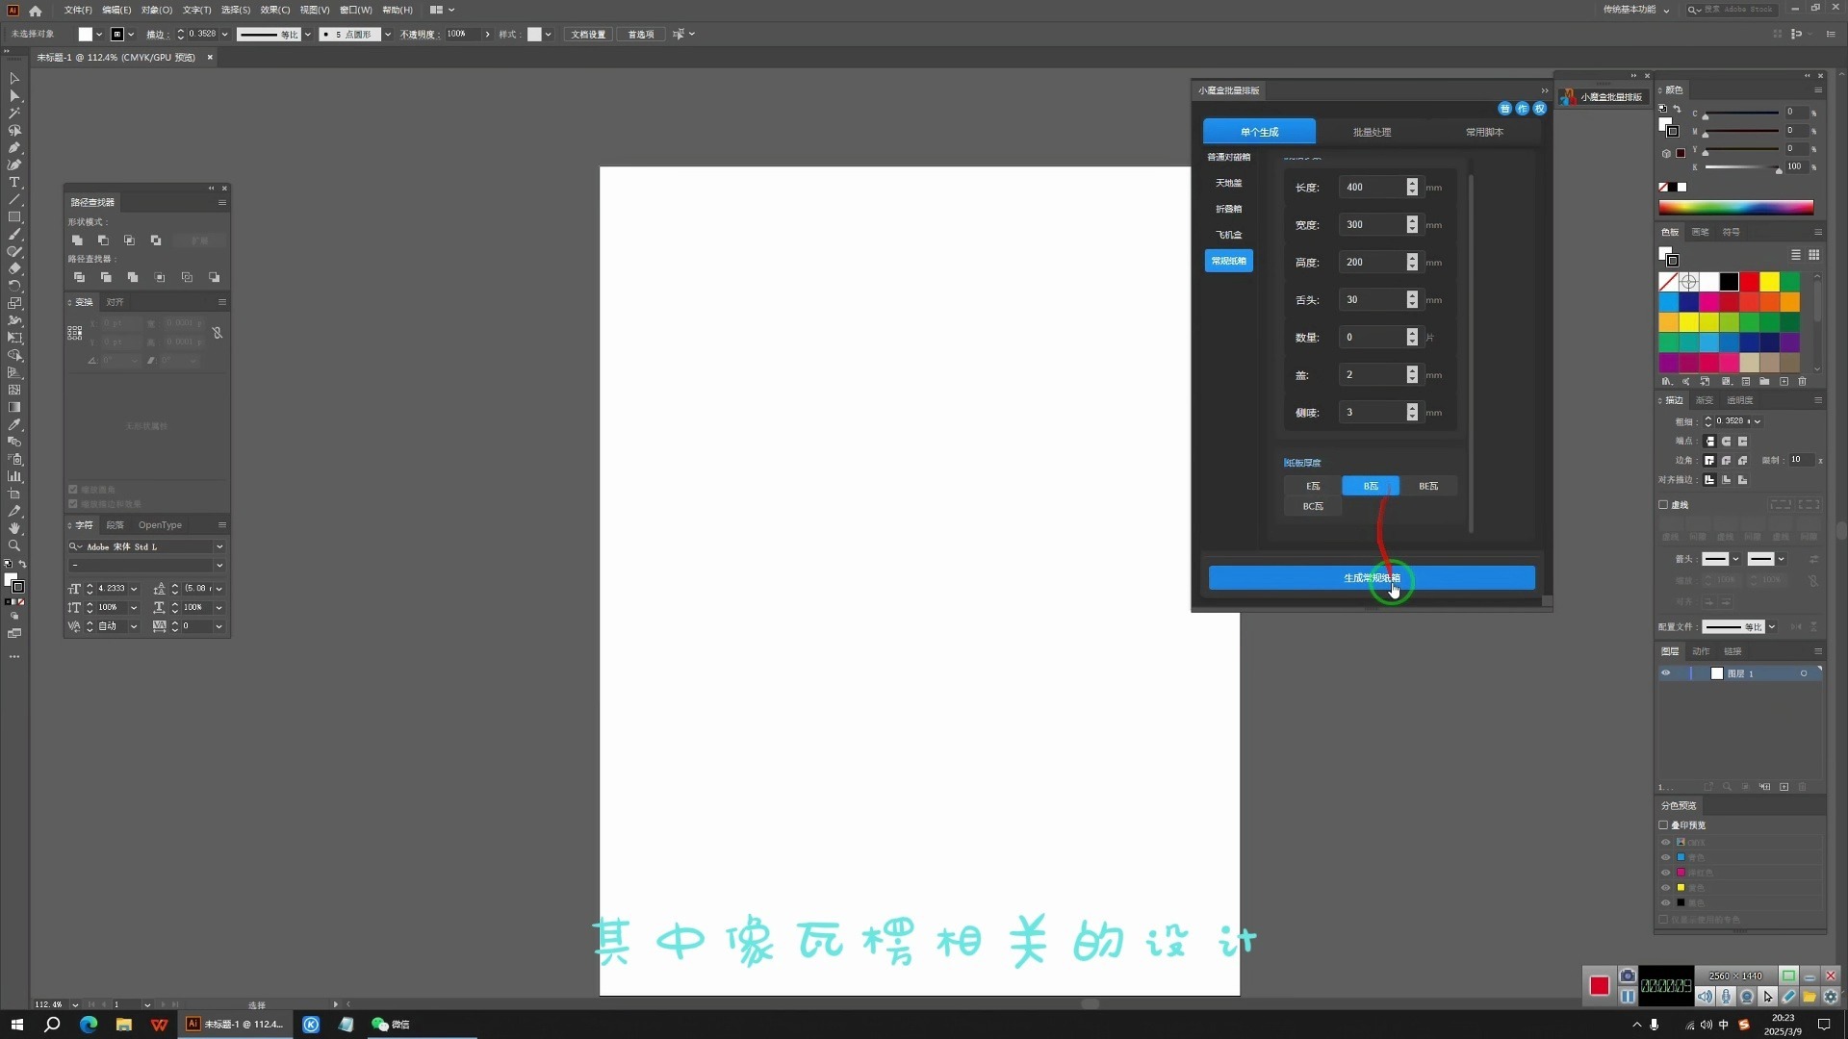Hide 图层 1 using eye icon
This screenshot has height=1039, width=1848.
(1665, 673)
